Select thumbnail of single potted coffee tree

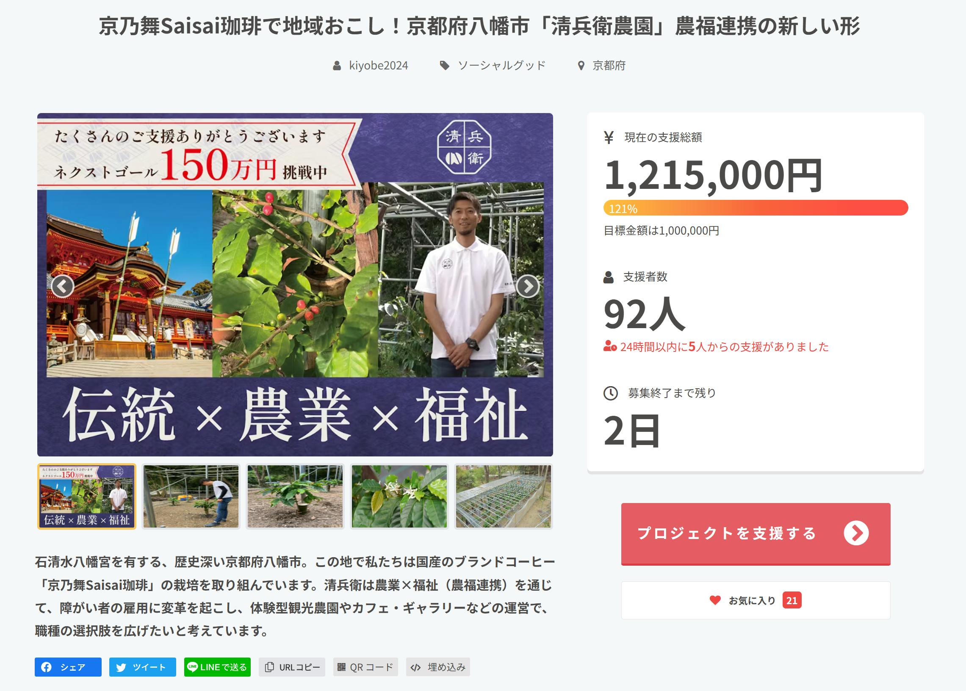(x=295, y=496)
